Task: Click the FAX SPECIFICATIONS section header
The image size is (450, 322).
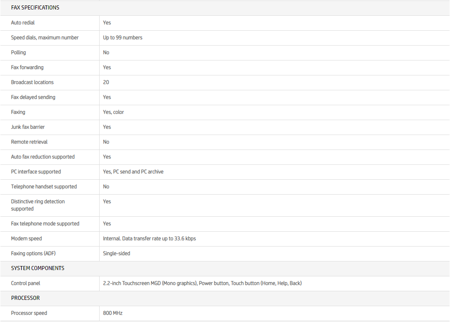Action: coord(35,8)
